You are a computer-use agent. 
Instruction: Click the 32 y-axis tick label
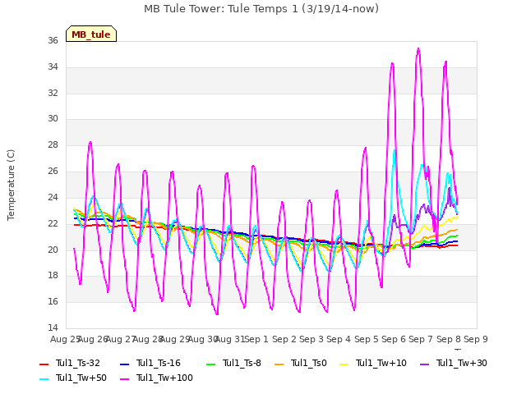pos(53,93)
